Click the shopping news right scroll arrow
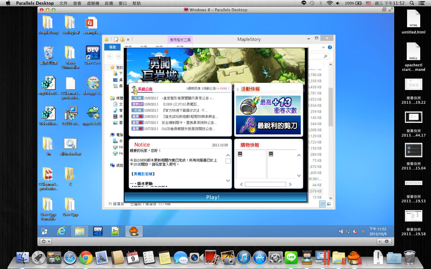This screenshot has width=431, height=269. point(290,184)
